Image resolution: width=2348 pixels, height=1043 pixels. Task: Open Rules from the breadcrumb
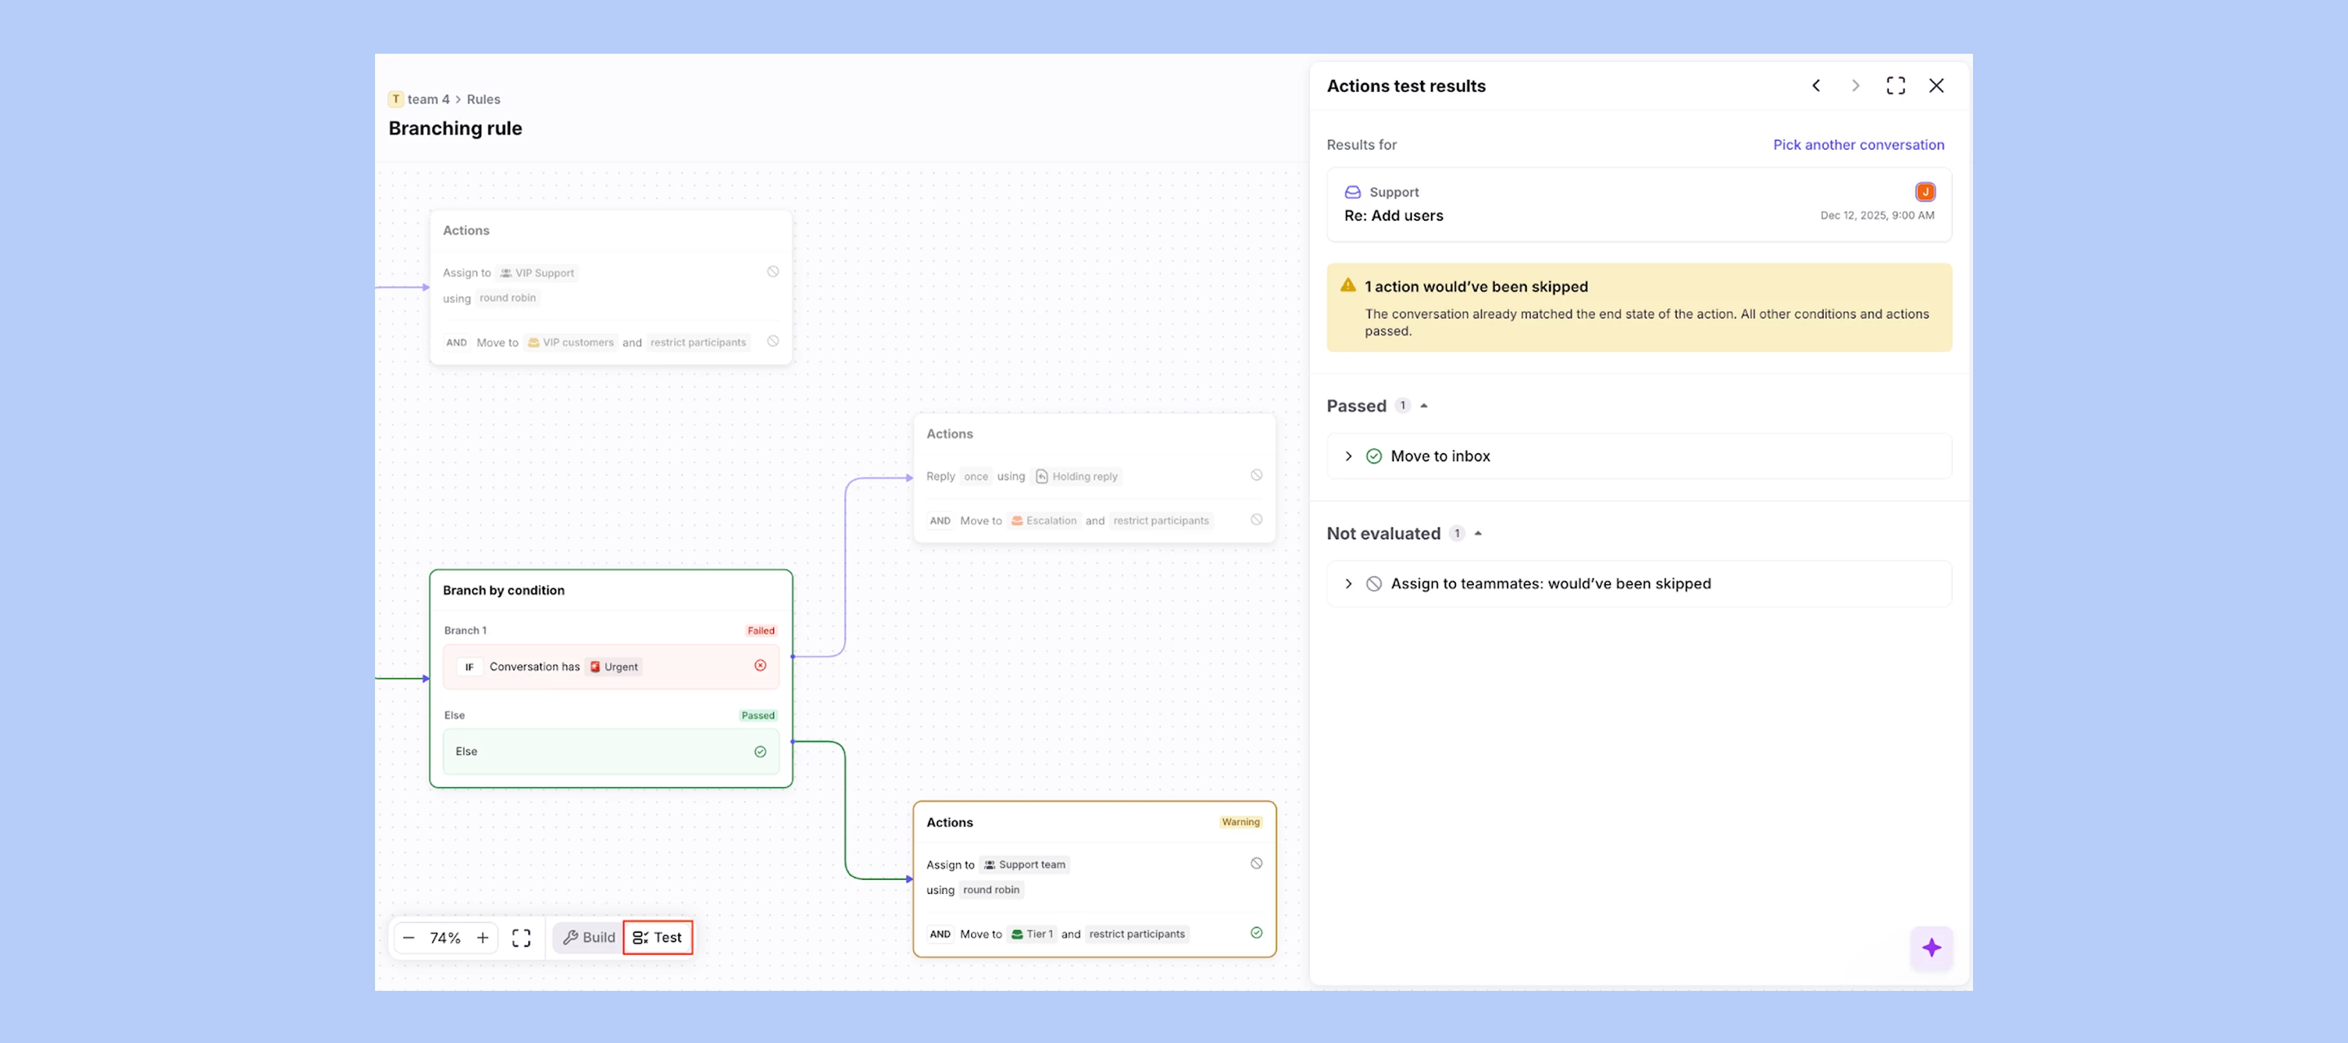[x=483, y=99]
